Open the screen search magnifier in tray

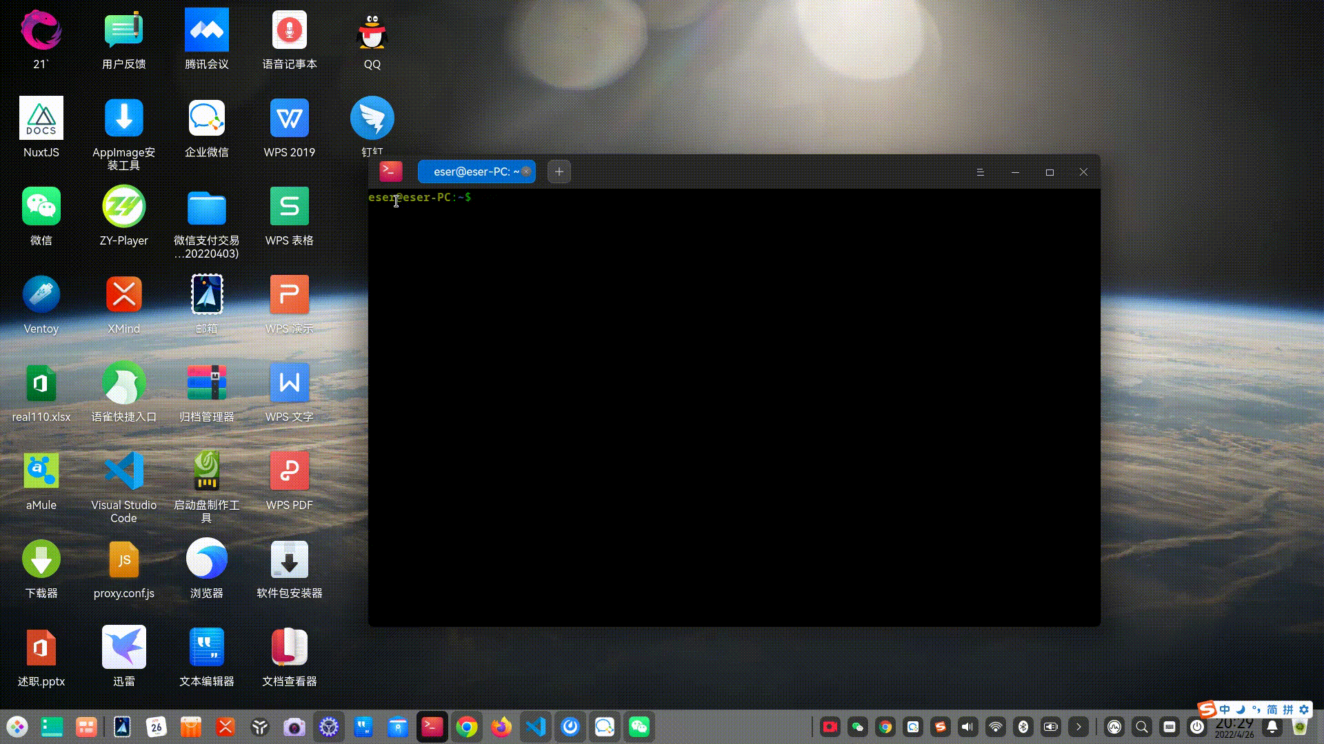point(1141,727)
